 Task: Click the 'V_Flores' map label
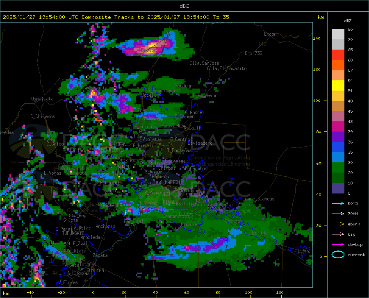pyautogui.click(x=68, y=282)
